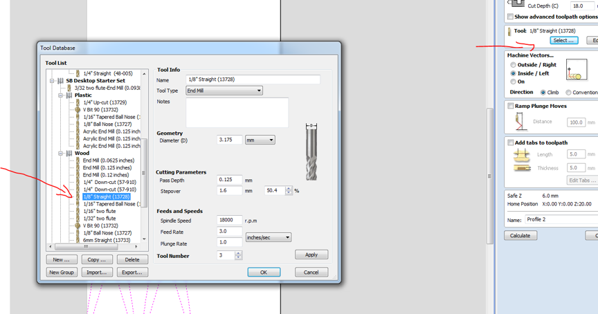
Task: Collapse the Plastic tool group
Action: 61,95
